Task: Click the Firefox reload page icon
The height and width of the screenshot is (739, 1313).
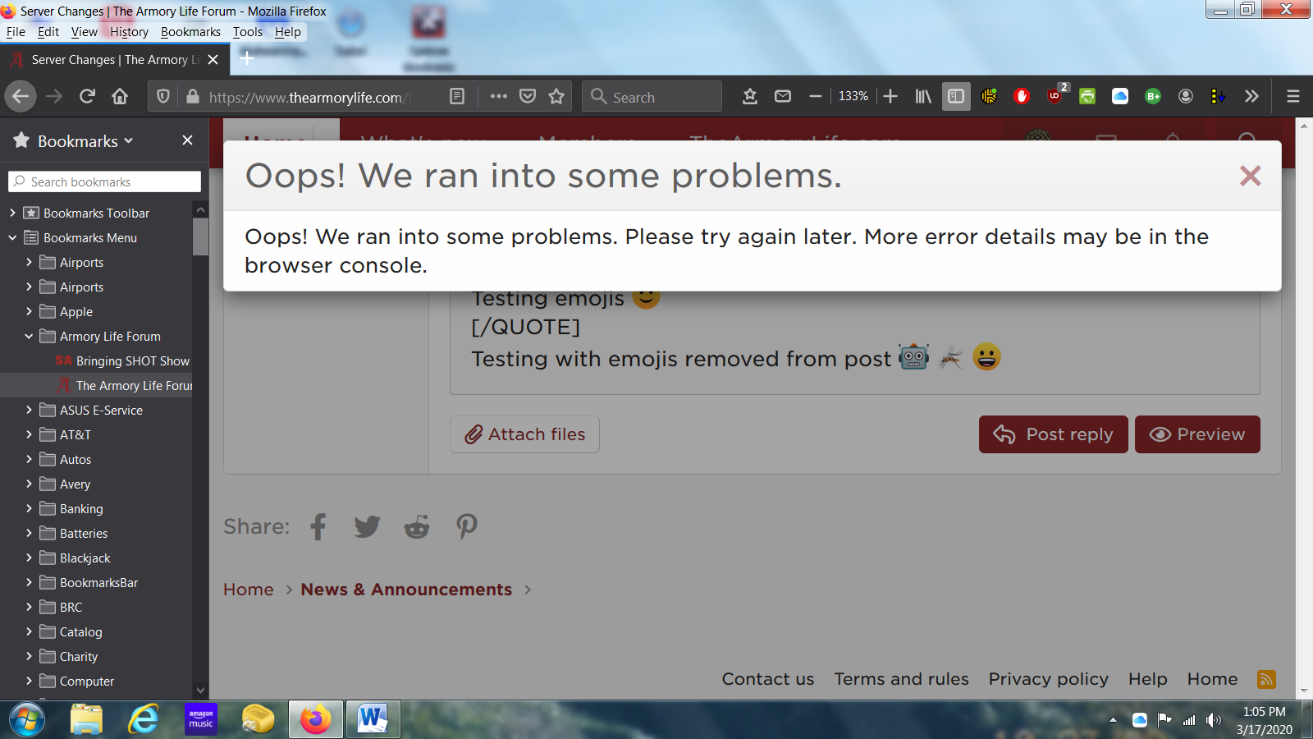Action: click(87, 97)
